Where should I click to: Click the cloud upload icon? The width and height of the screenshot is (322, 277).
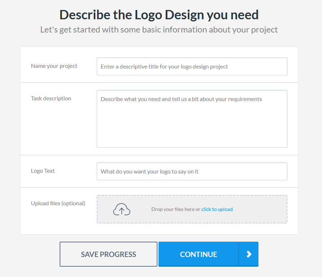click(121, 210)
